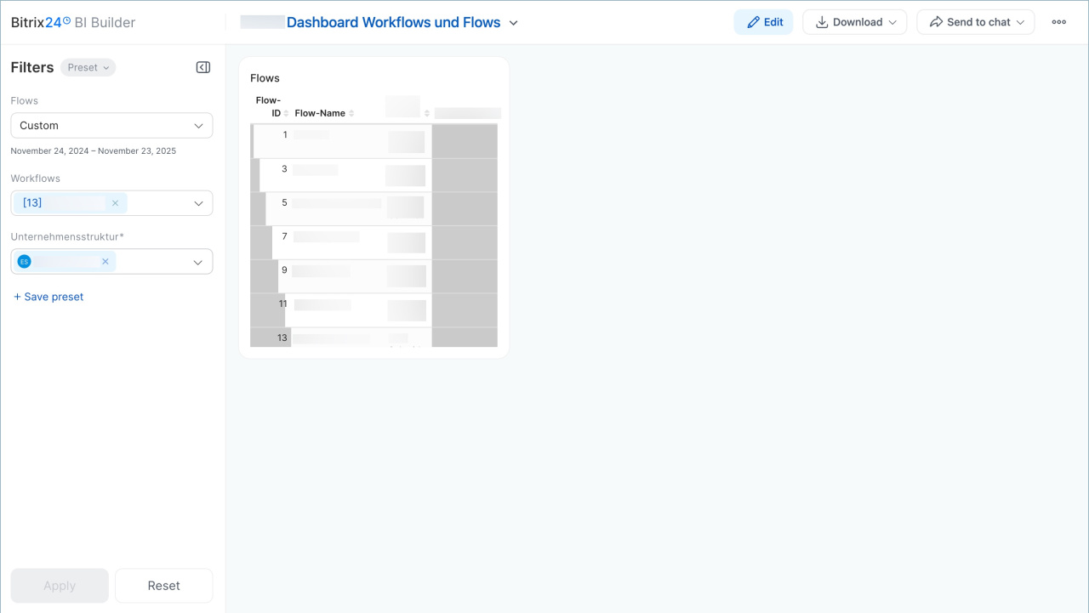Click the Save preset link
This screenshot has width=1089, height=613.
(48, 297)
